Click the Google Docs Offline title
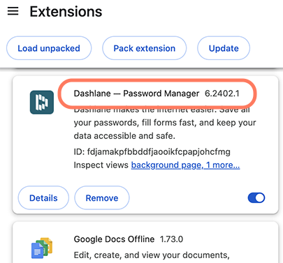Image resolution: width=283 pixels, height=263 pixels. click(114, 239)
